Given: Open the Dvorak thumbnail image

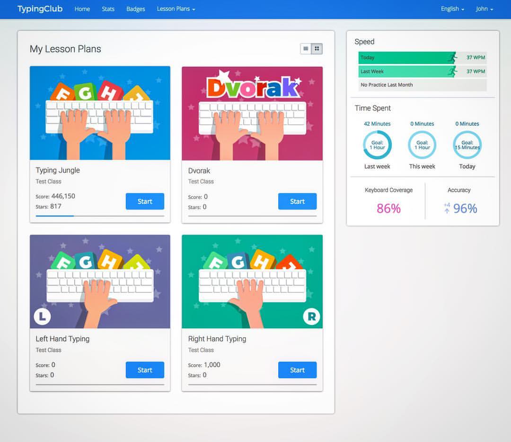Looking at the screenshot, I should click(x=252, y=113).
